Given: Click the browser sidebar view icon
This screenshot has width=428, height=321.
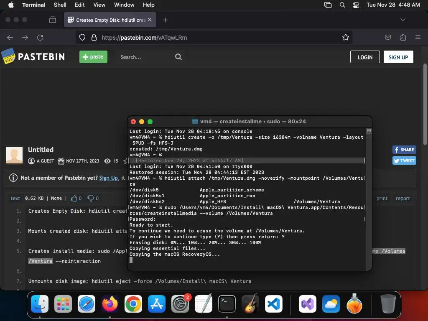Looking at the screenshot, I should tap(53, 20).
